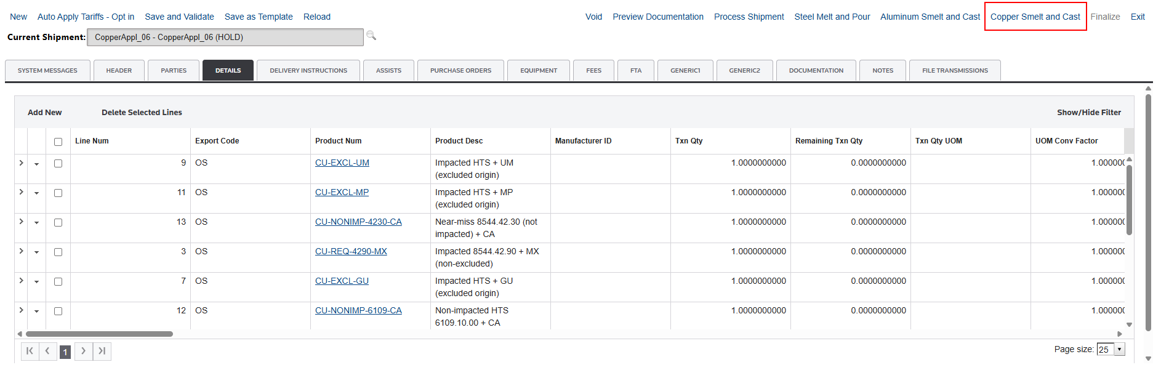Click Preview Documentation link
The width and height of the screenshot is (1161, 370).
(x=658, y=17)
